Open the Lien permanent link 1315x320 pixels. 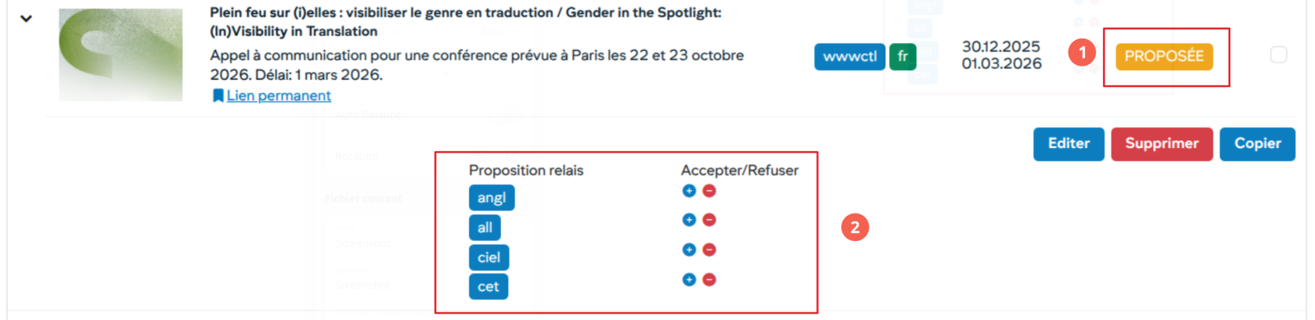[278, 95]
